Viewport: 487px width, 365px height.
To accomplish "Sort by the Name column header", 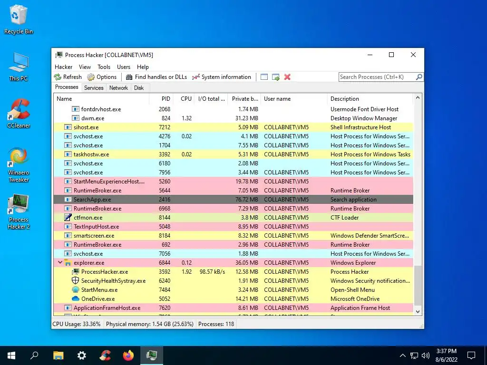I will click(101, 99).
